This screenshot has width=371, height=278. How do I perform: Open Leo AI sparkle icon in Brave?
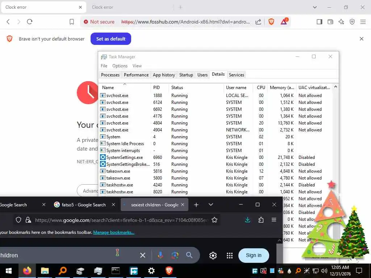coord(341,22)
